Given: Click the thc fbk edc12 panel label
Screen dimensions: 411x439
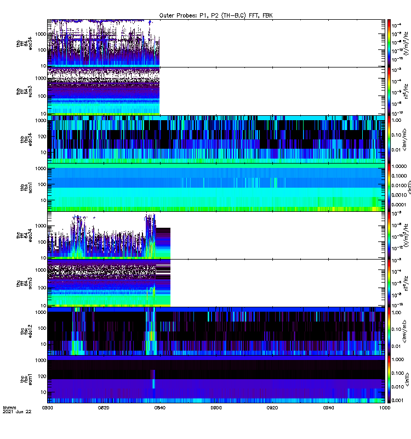Looking at the screenshot, I should click(26, 331).
